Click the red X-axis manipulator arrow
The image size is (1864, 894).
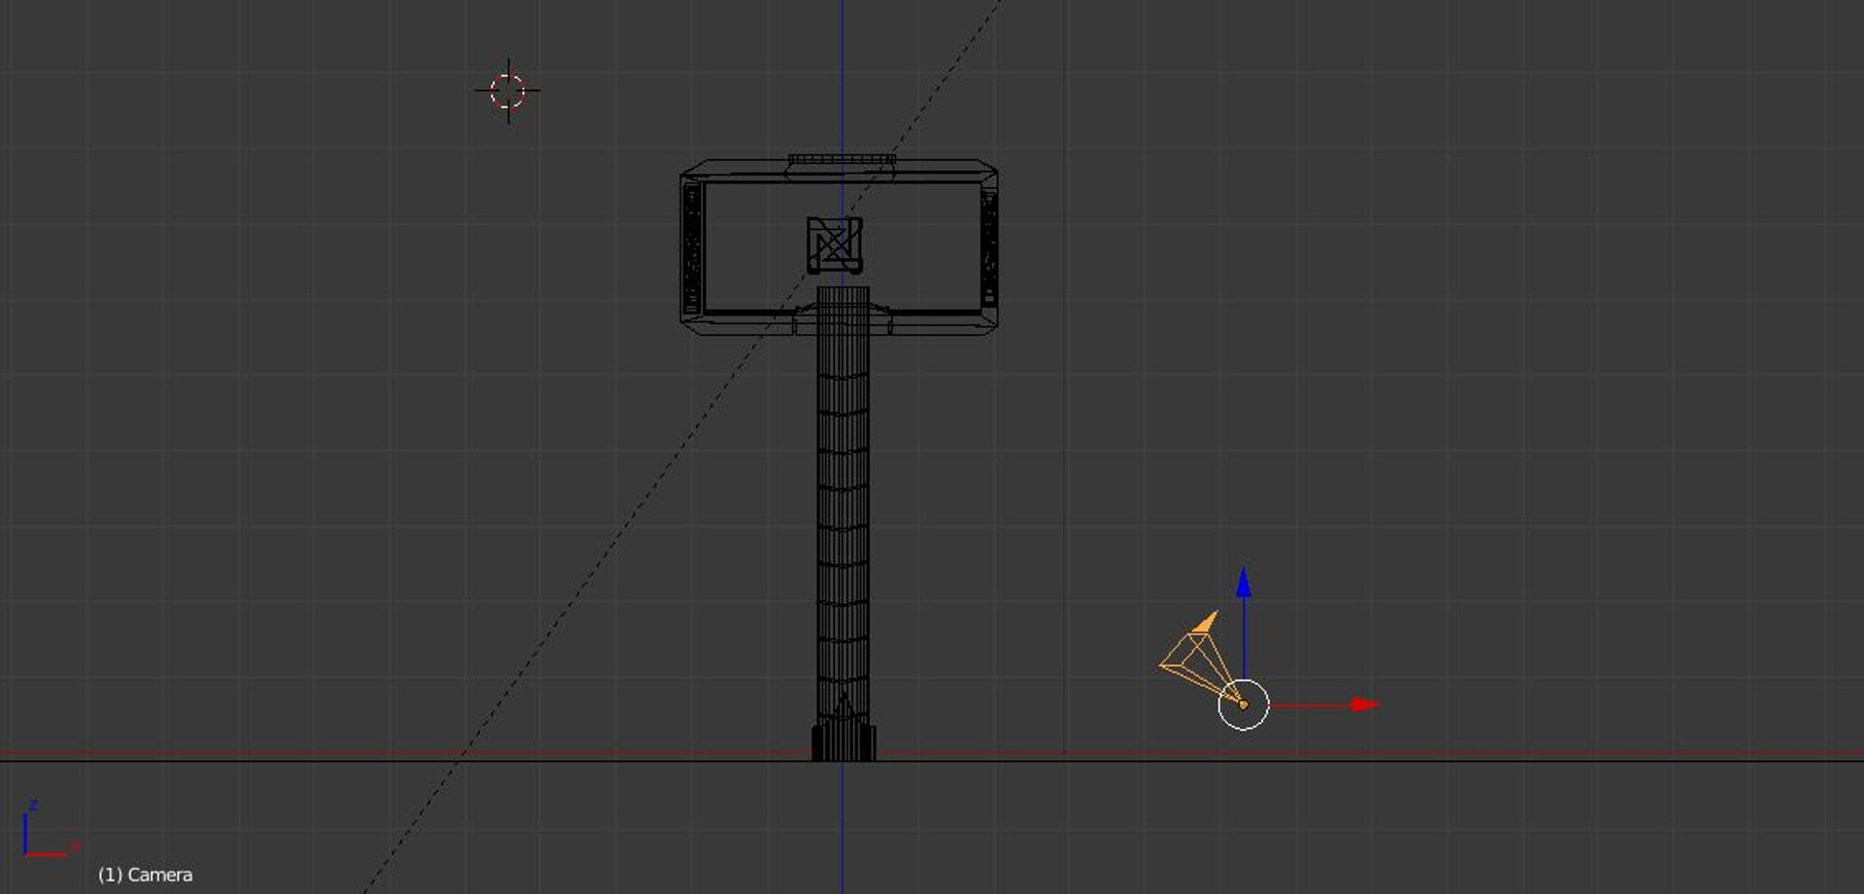tap(1365, 705)
